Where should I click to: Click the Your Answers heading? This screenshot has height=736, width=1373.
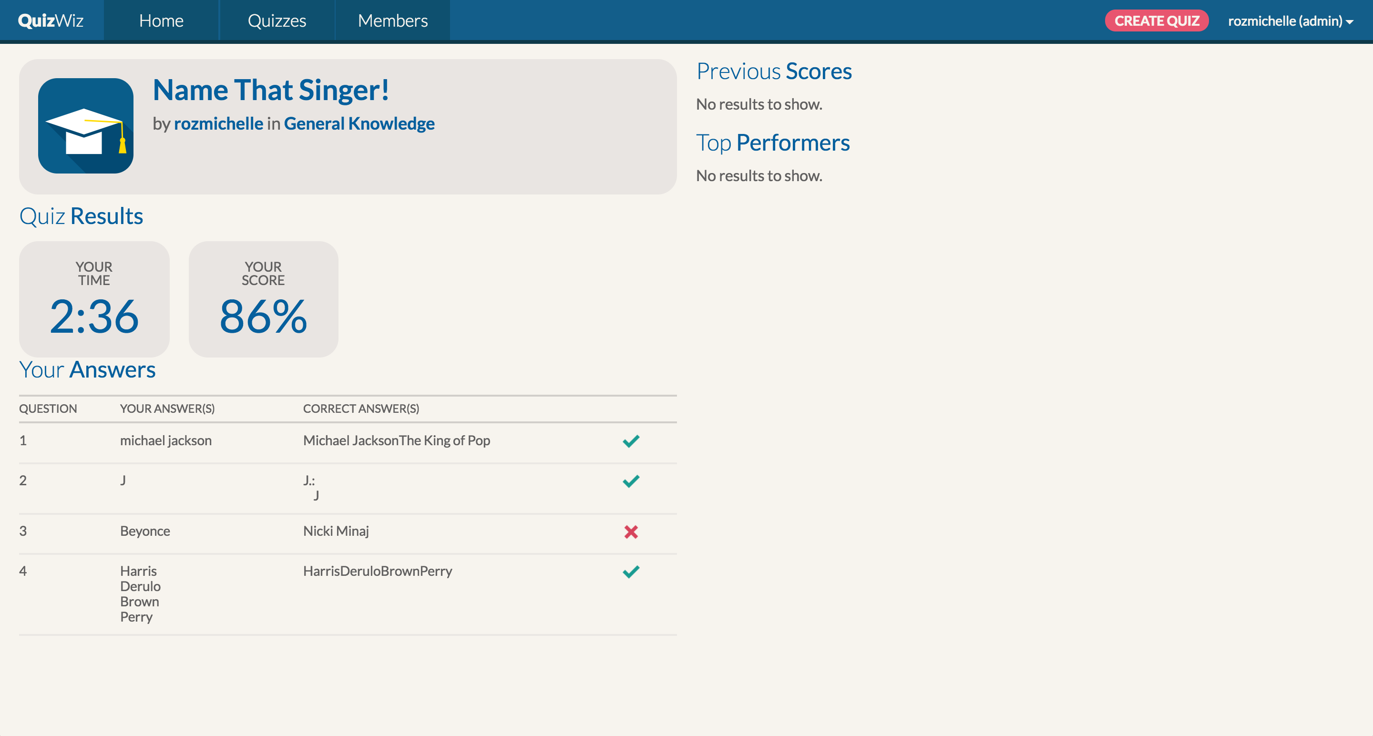pyautogui.click(x=87, y=370)
